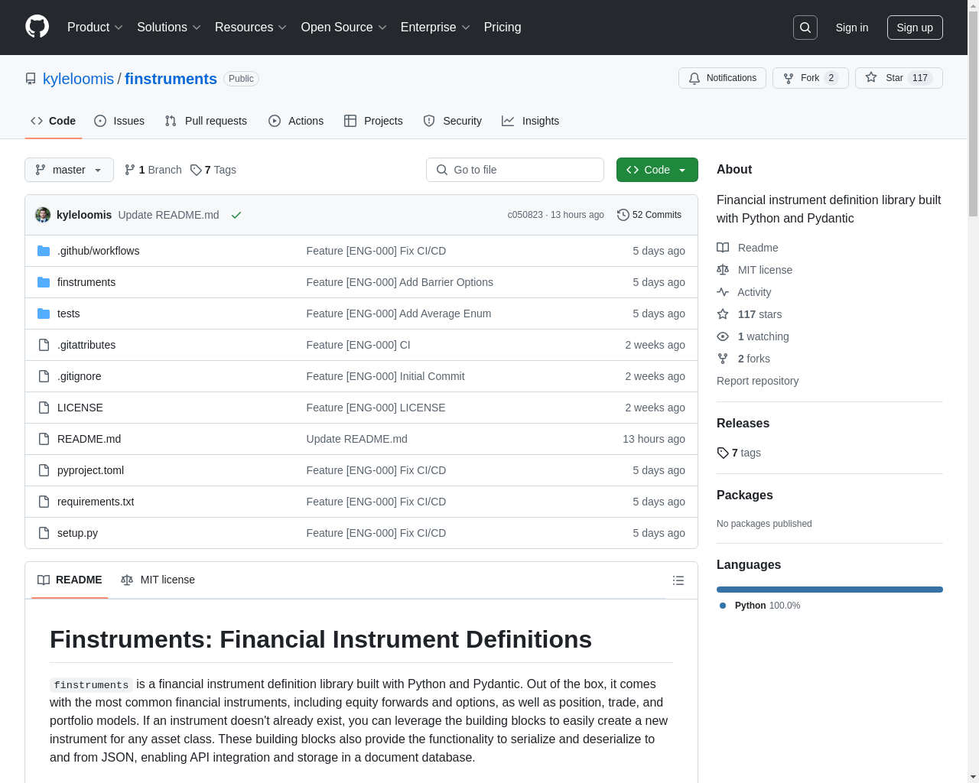Expand the Solutions menu
This screenshot has width=979, height=783.
tap(169, 28)
